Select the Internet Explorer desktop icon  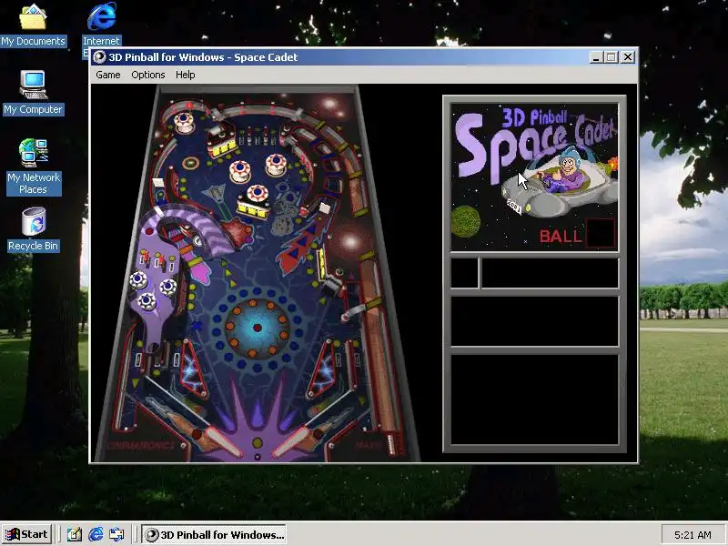102,24
